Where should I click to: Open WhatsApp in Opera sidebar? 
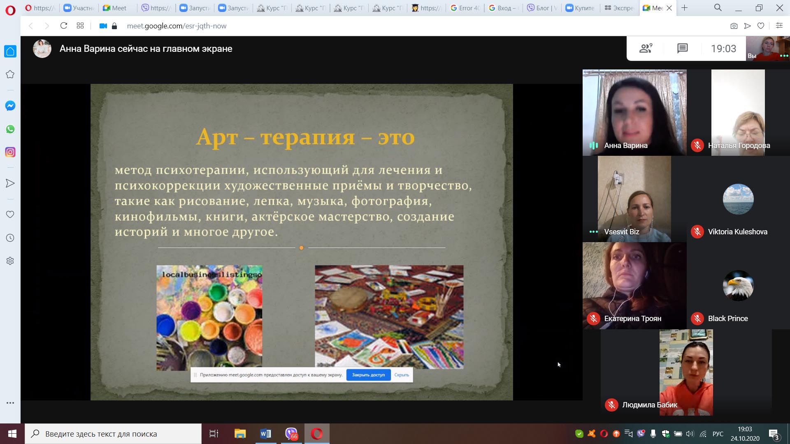[x=10, y=129]
